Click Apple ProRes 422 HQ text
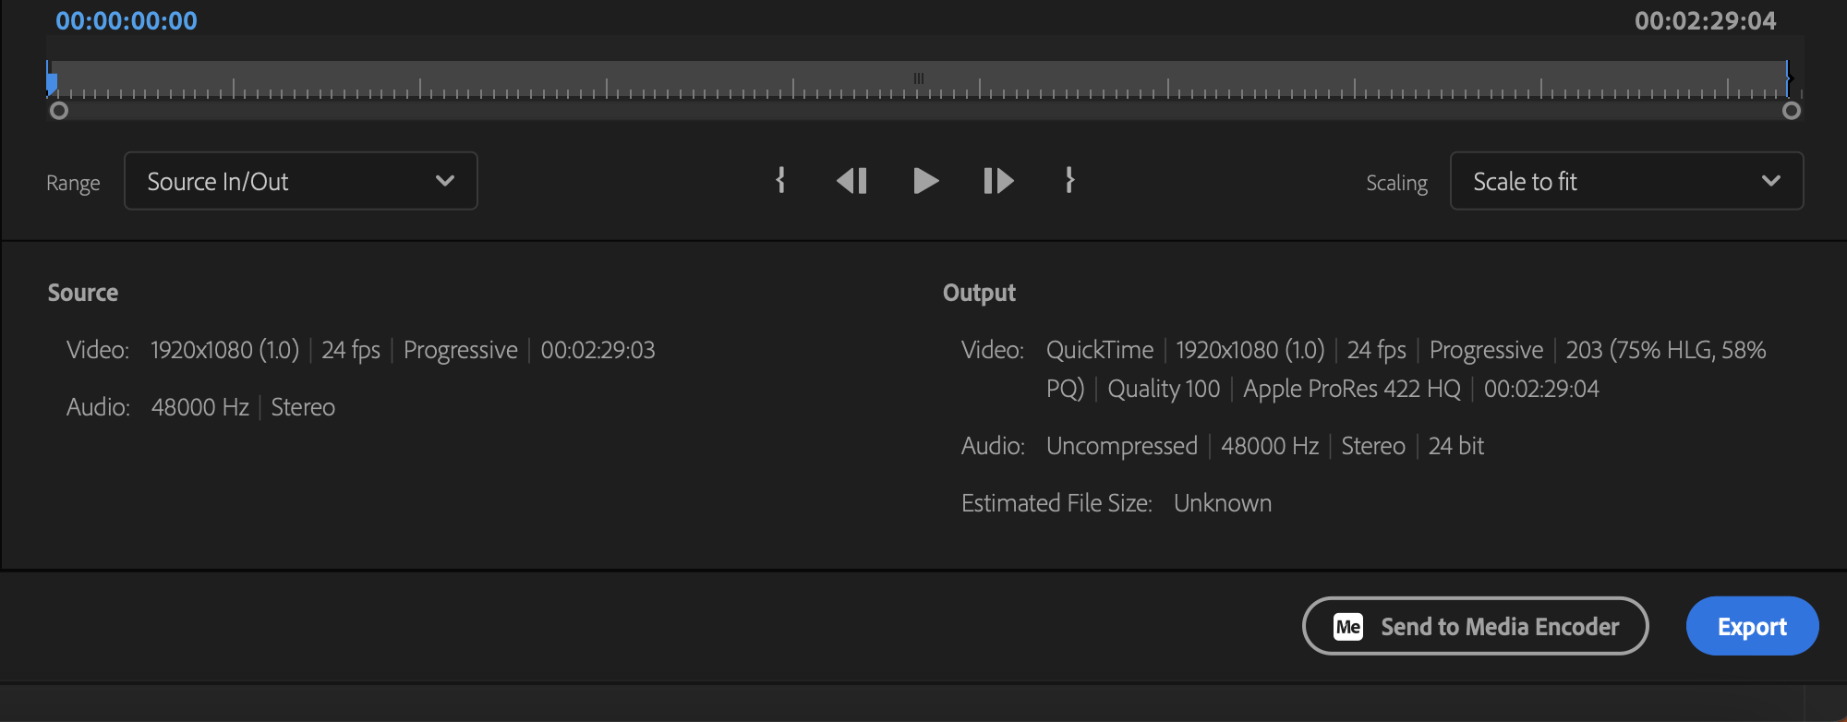The image size is (1847, 722). point(1352,389)
